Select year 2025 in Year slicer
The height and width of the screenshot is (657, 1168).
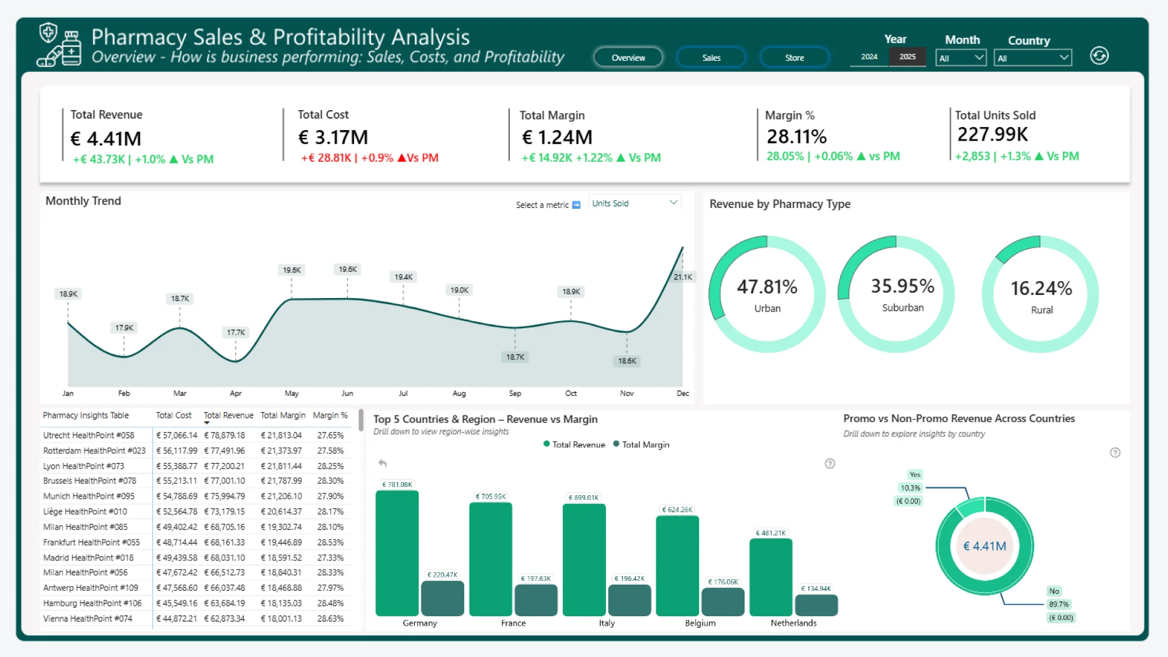coord(907,57)
